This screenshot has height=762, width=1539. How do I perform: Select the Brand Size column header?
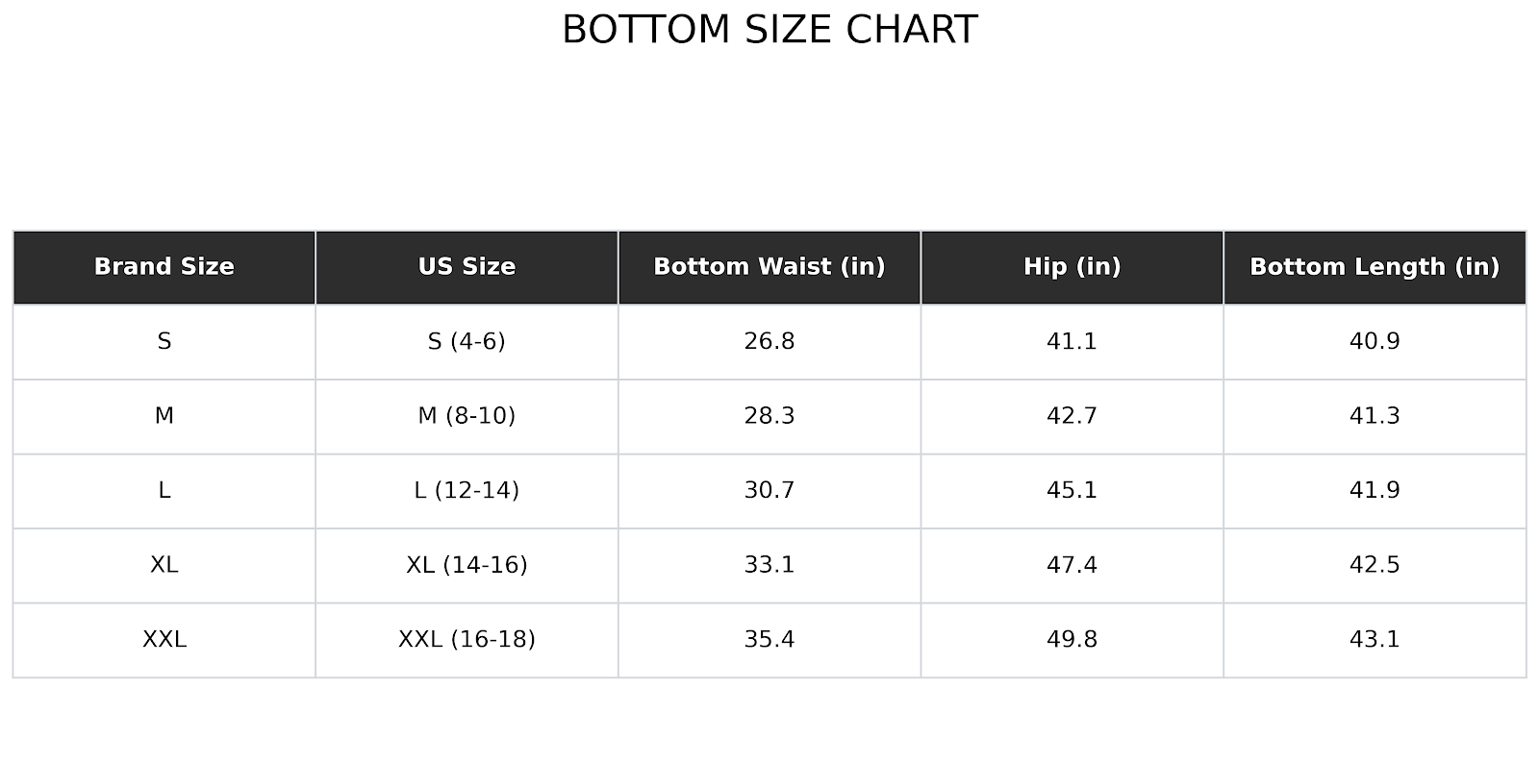[164, 267]
